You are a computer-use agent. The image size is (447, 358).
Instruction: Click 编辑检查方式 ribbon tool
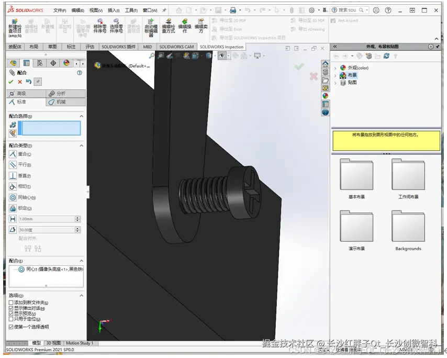click(x=169, y=26)
